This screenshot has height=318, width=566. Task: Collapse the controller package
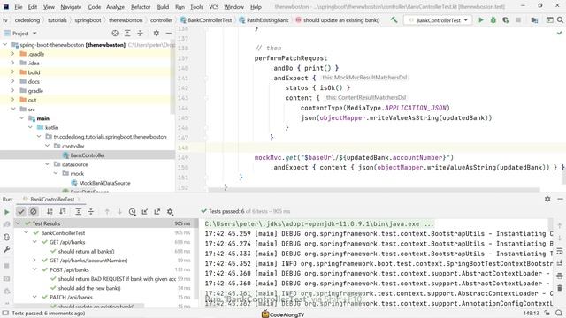pos(47,146)
